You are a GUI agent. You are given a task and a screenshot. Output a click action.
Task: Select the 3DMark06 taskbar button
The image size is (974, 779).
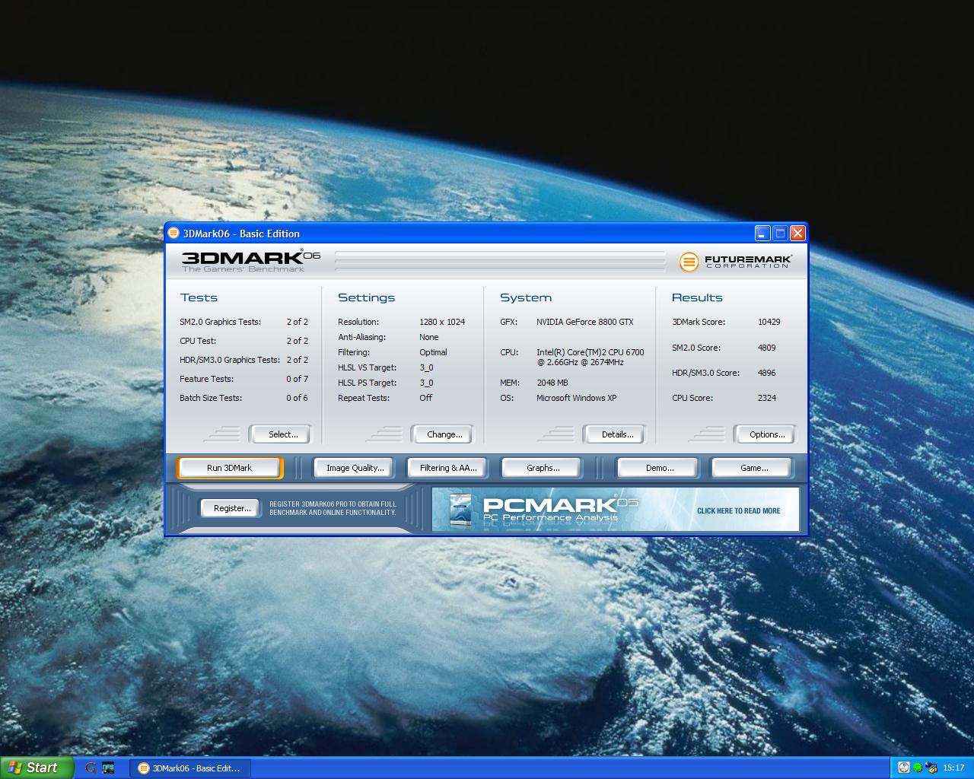[189, 768]
